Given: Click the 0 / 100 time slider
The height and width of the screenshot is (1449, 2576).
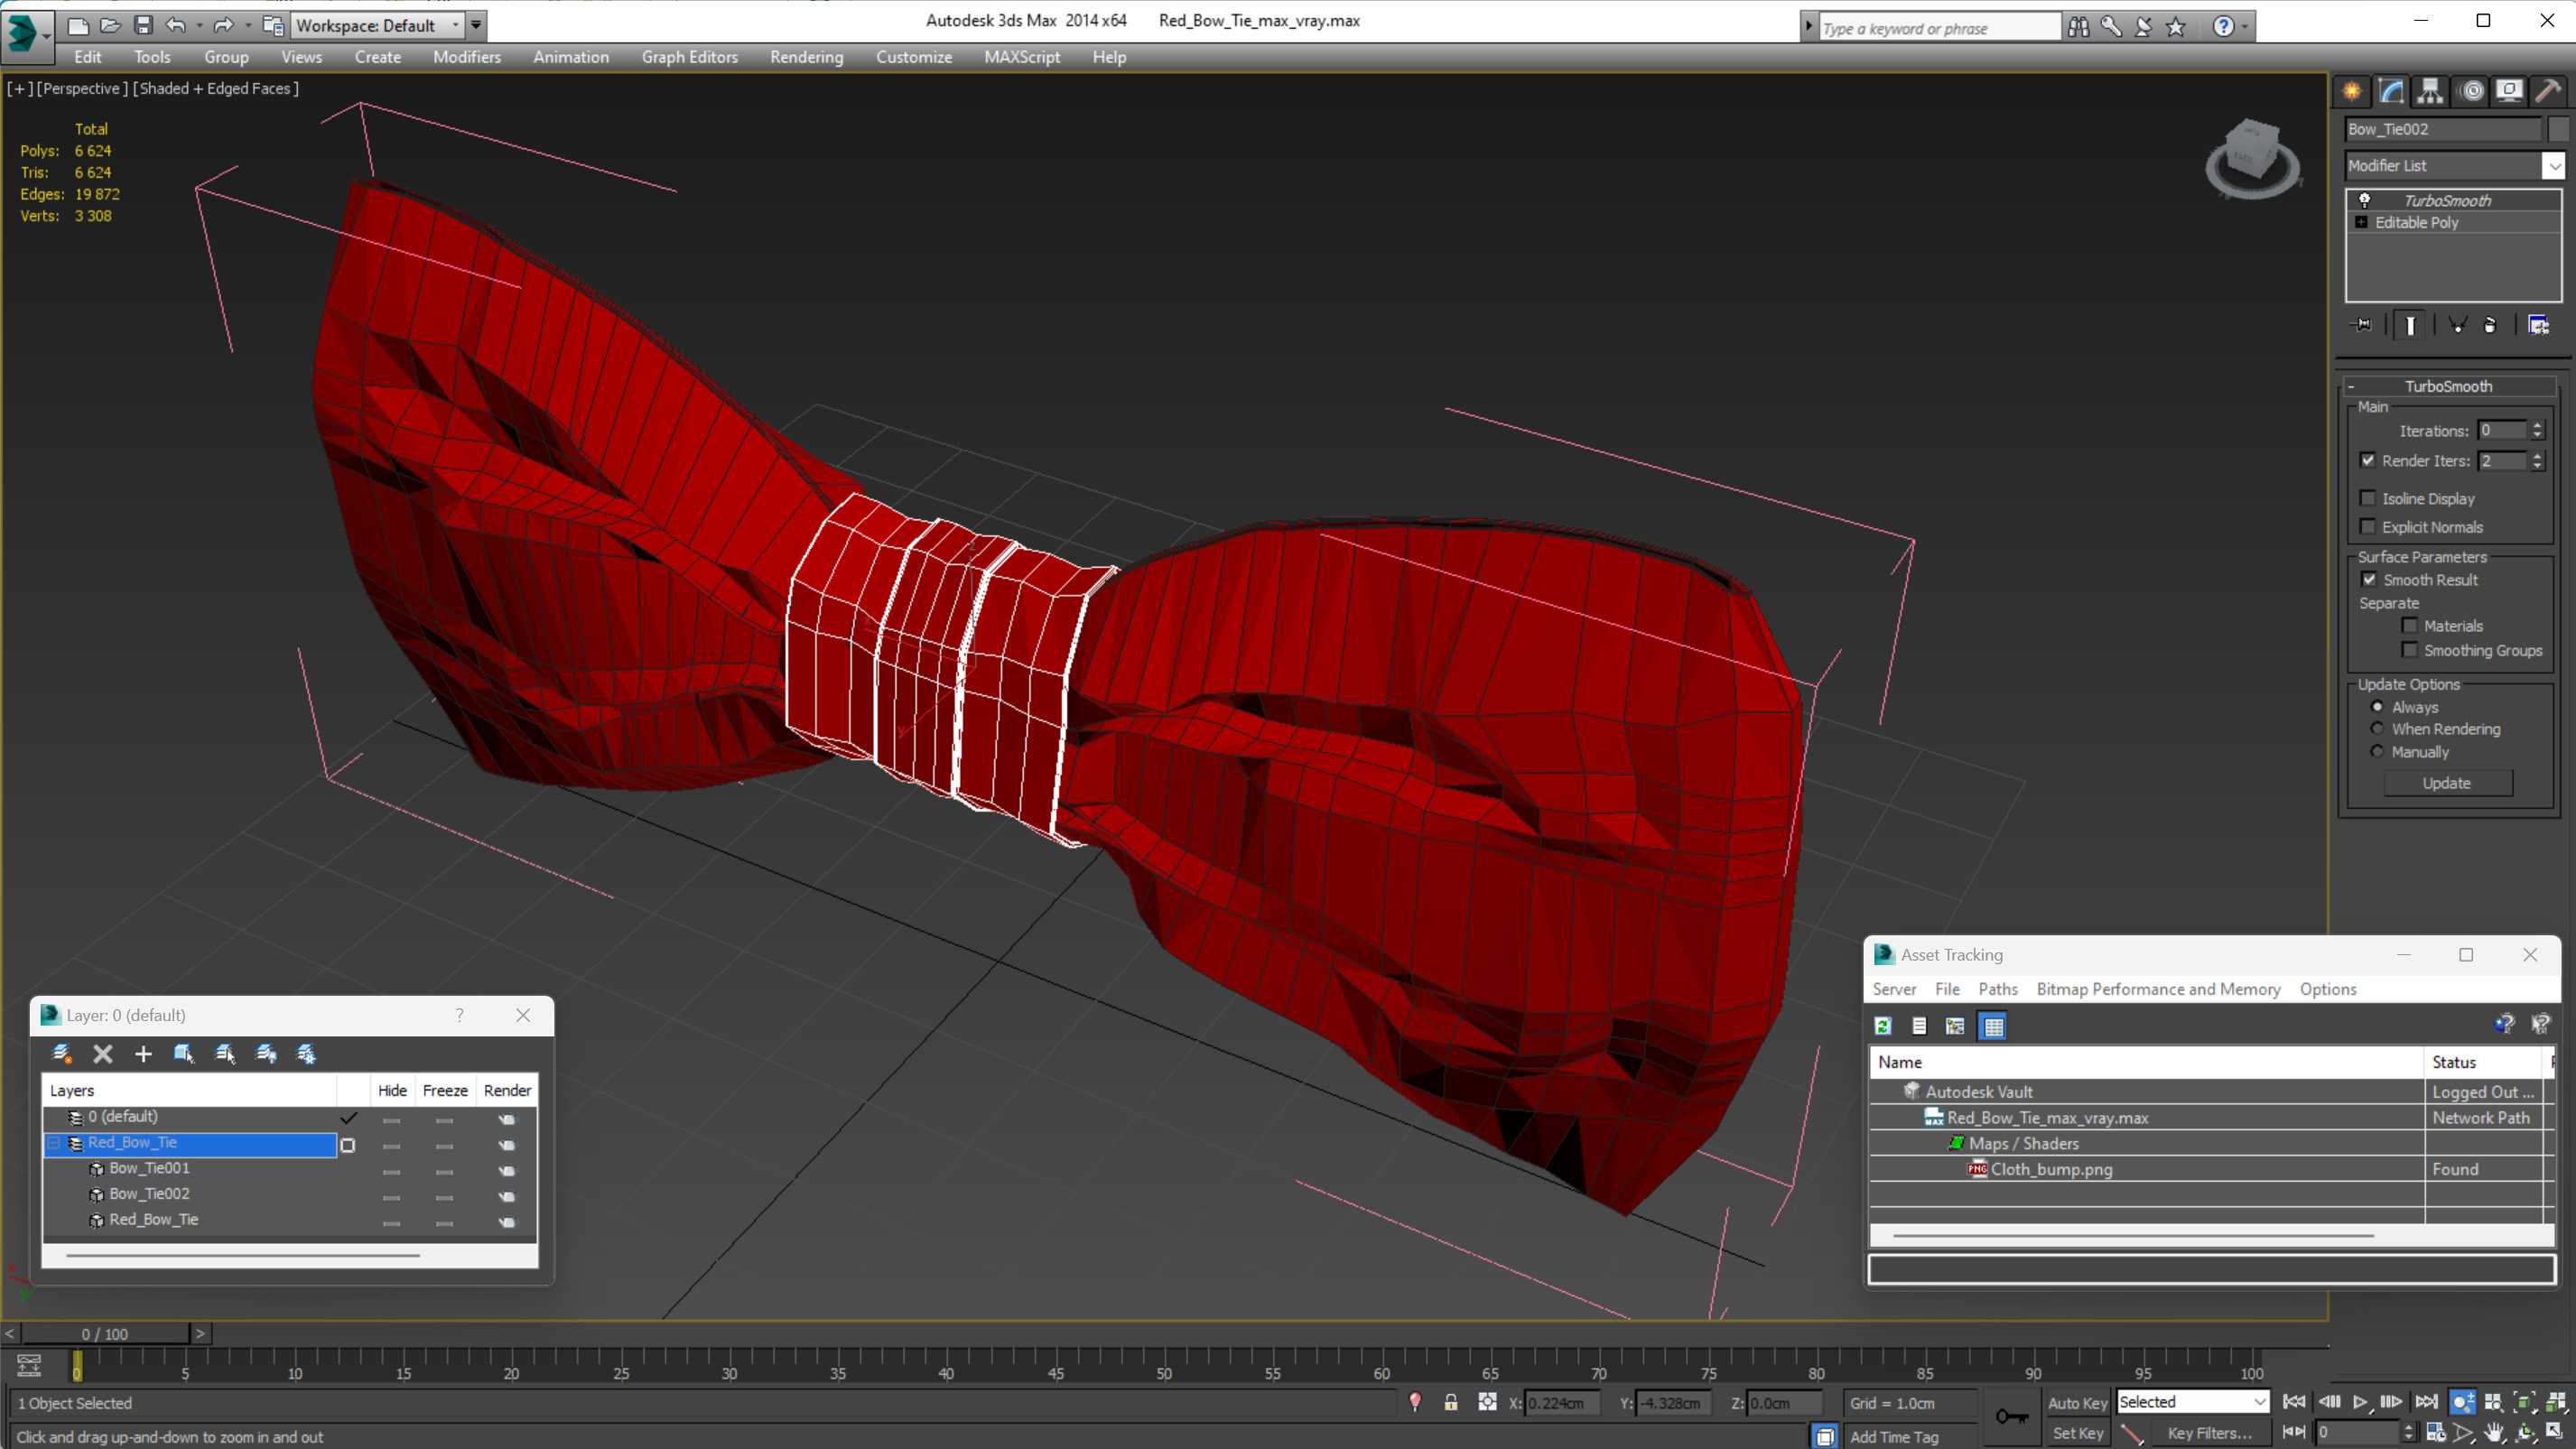Looking at the screenshot, I should click(105, 1333).
